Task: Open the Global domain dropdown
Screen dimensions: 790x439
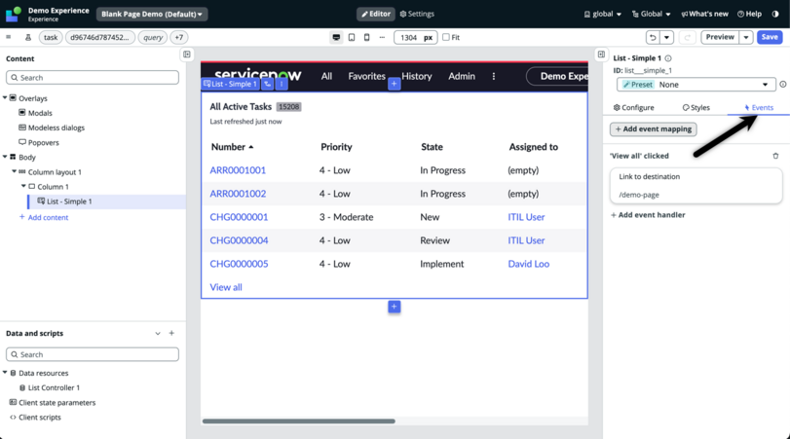Action: [652, 14]
